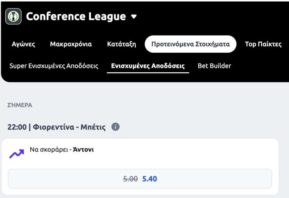The height and width of the screenshot is (198, 289).
Task: Select the Προτεινόμενα Στοιχήματα tab
Action: coord(190,44)
